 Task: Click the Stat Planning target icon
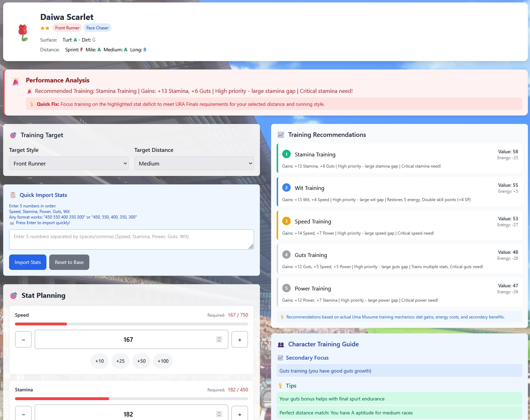point(14,296)
